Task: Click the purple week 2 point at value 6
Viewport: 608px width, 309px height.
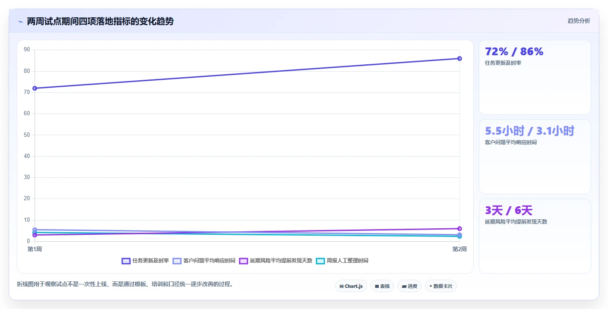Action: 459,229
